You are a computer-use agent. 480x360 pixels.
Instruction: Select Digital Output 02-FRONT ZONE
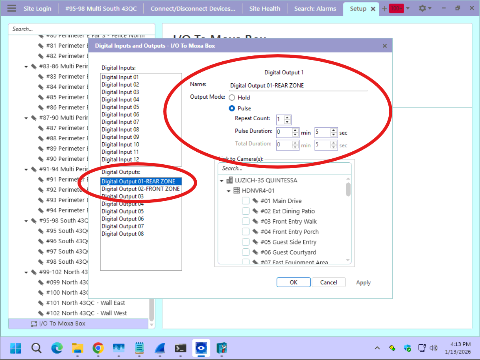coord(141,189)
